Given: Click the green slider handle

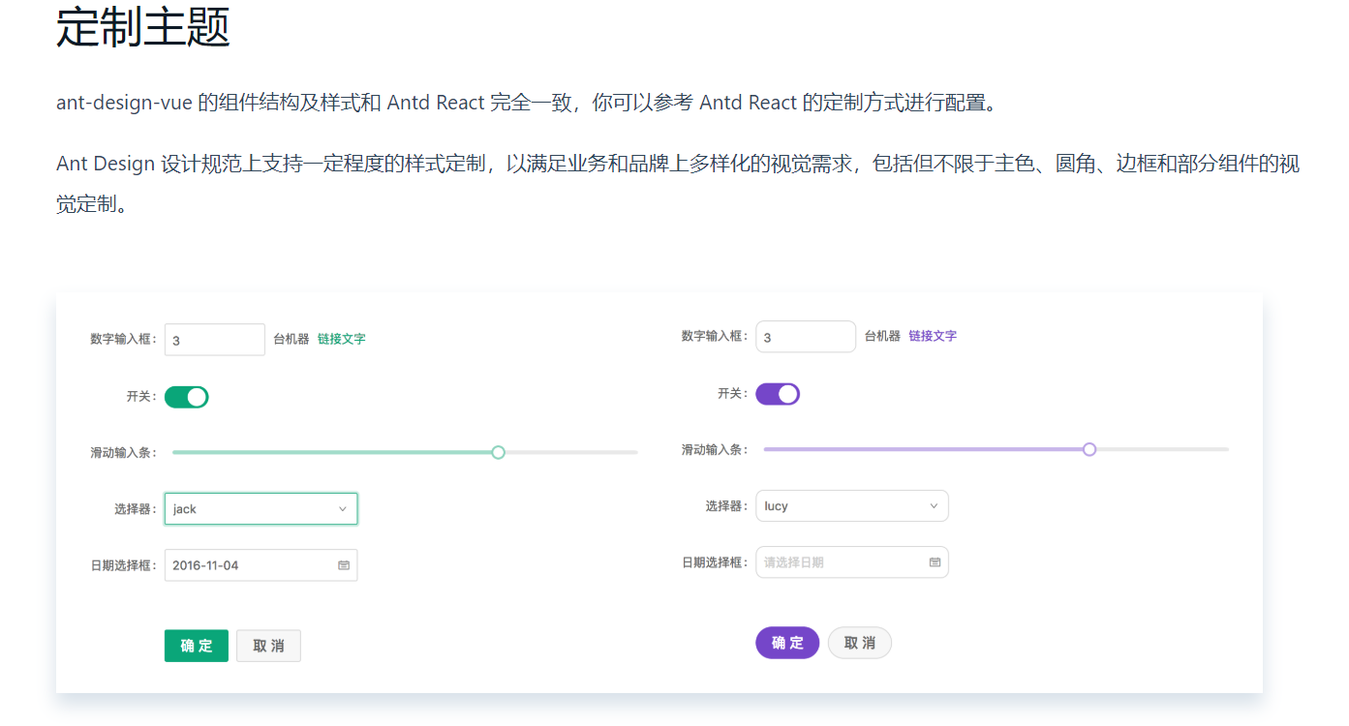Looking at the screenshot, I should 499,452.
